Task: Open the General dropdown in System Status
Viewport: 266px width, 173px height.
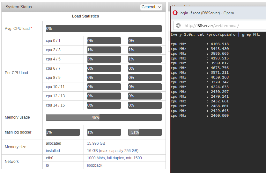Action: coord(151,7)
